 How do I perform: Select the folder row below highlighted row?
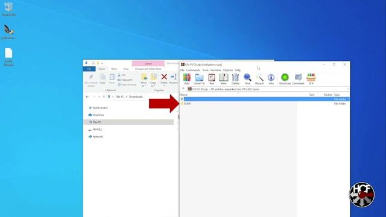click(265, 104)
